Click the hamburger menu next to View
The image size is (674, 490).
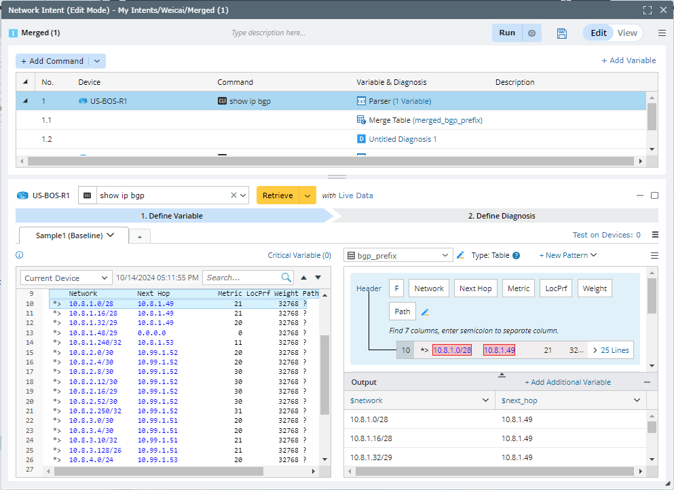tap(662, 33)
